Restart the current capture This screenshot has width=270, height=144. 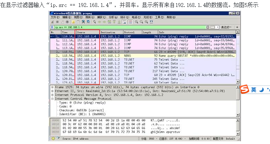(x=62, y=22)
